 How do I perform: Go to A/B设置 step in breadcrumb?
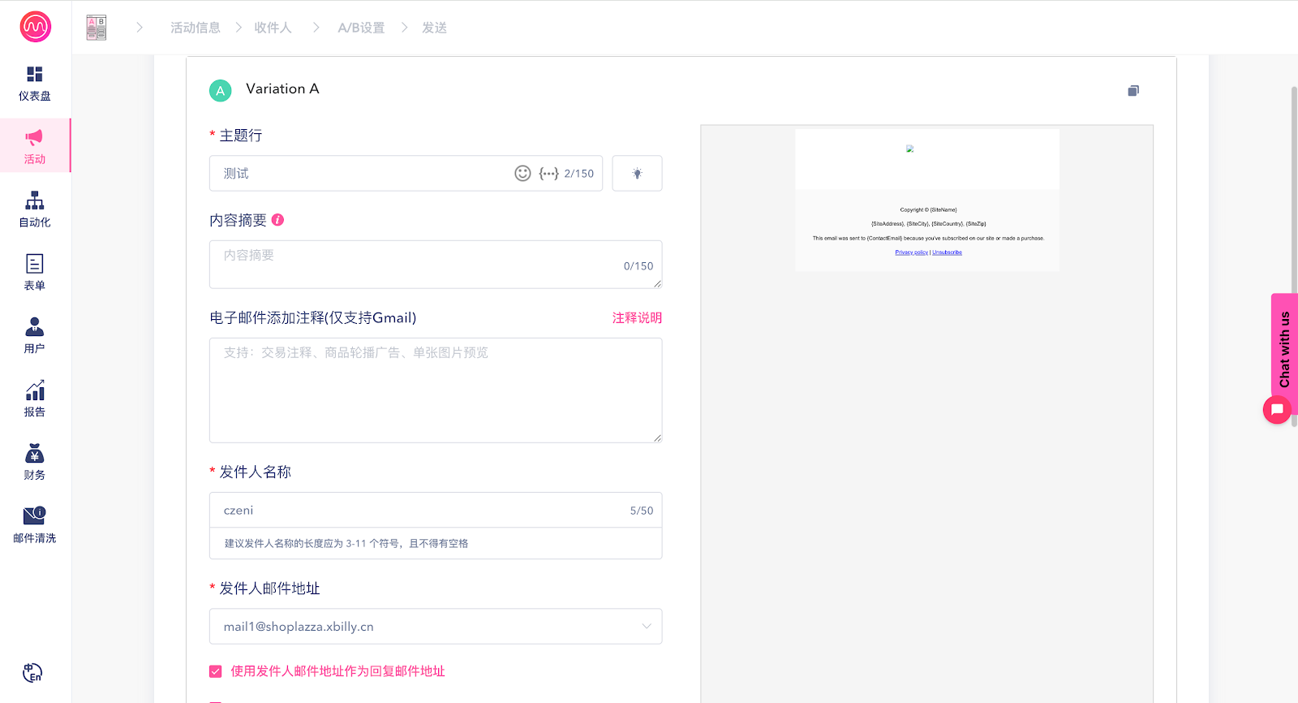pos(361,28)
